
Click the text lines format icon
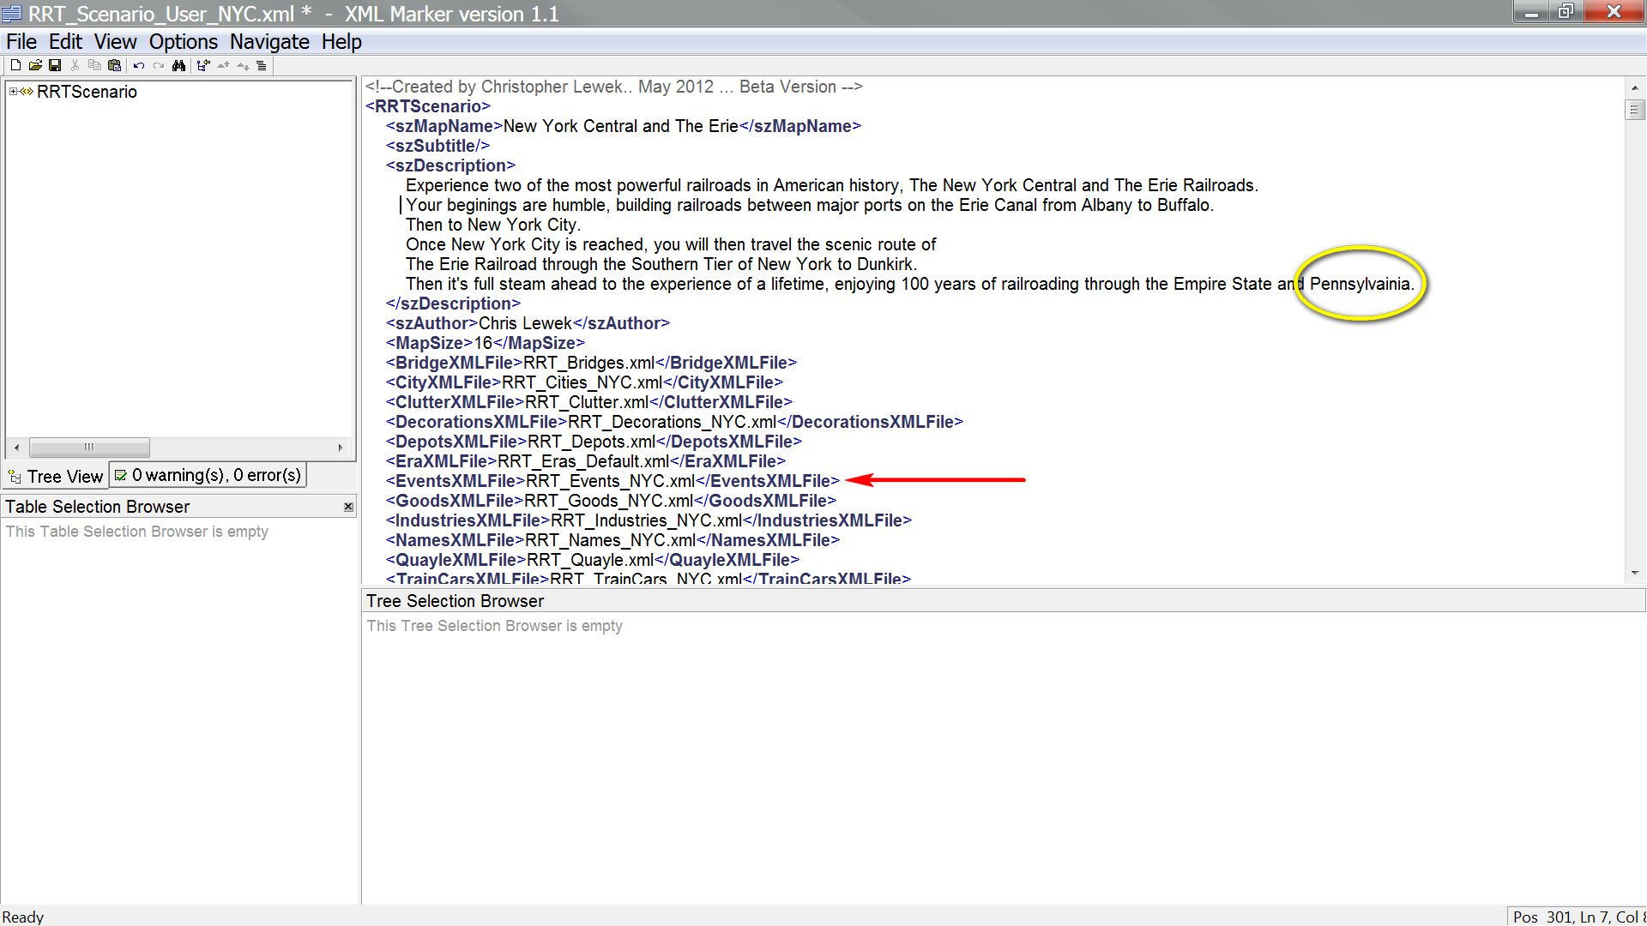[262, 65]
